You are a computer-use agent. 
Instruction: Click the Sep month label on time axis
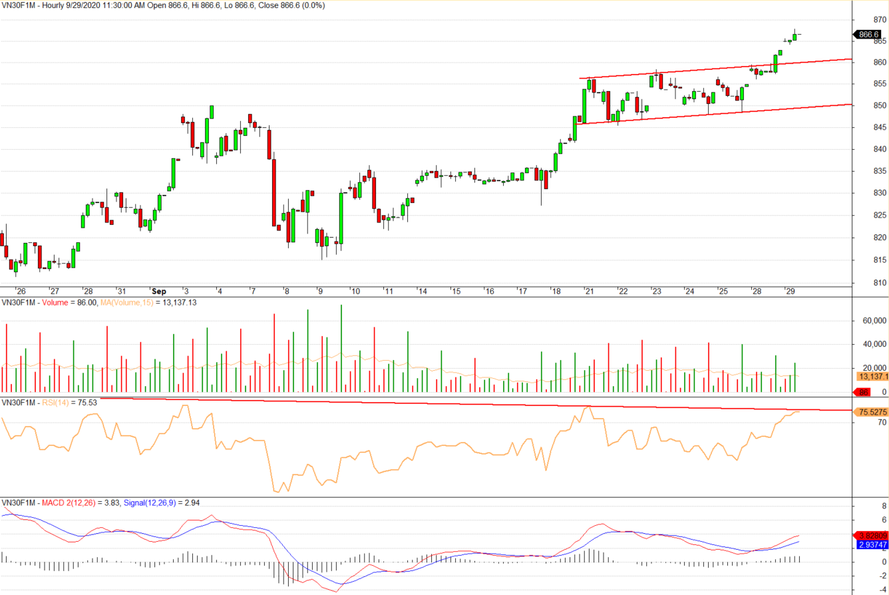point(158,292)
